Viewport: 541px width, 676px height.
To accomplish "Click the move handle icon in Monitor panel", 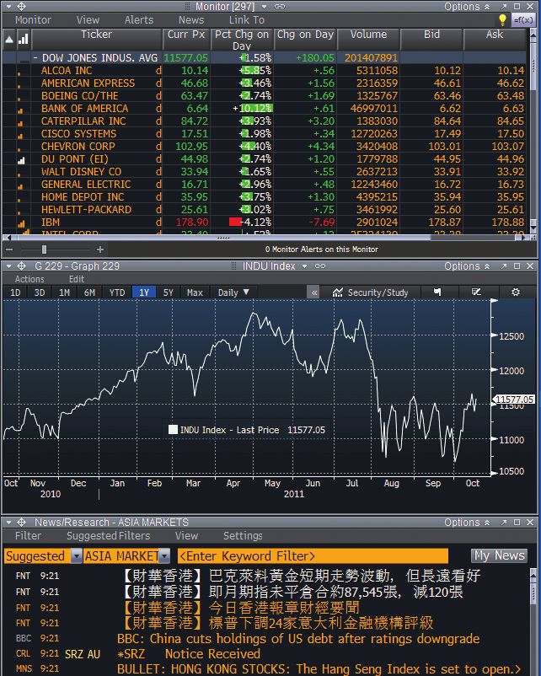I will (x=21, y=7).
